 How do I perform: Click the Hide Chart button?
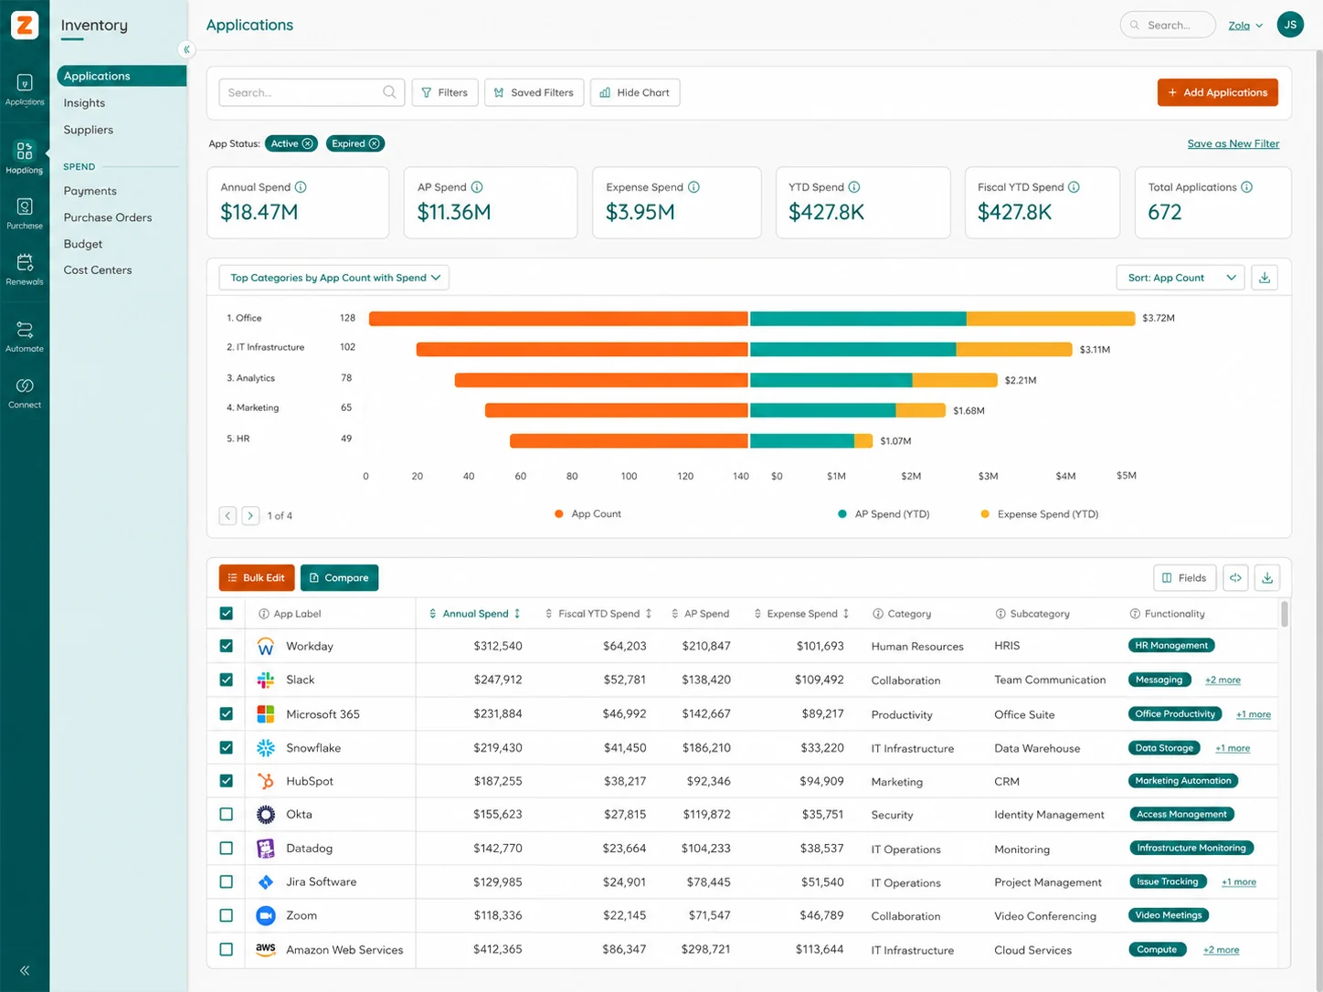coord(635,92)
